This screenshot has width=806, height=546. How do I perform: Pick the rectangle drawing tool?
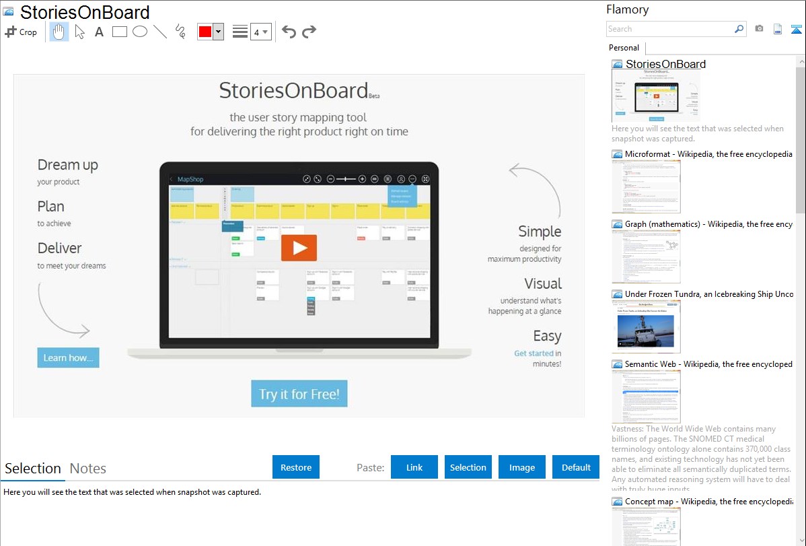pyautogui.click(x=119, y=32)
